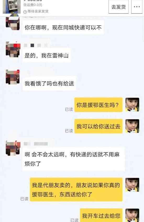
Task: Tap seller avatar beside 我可以给你送过去
Action: (x=132, y=126)
